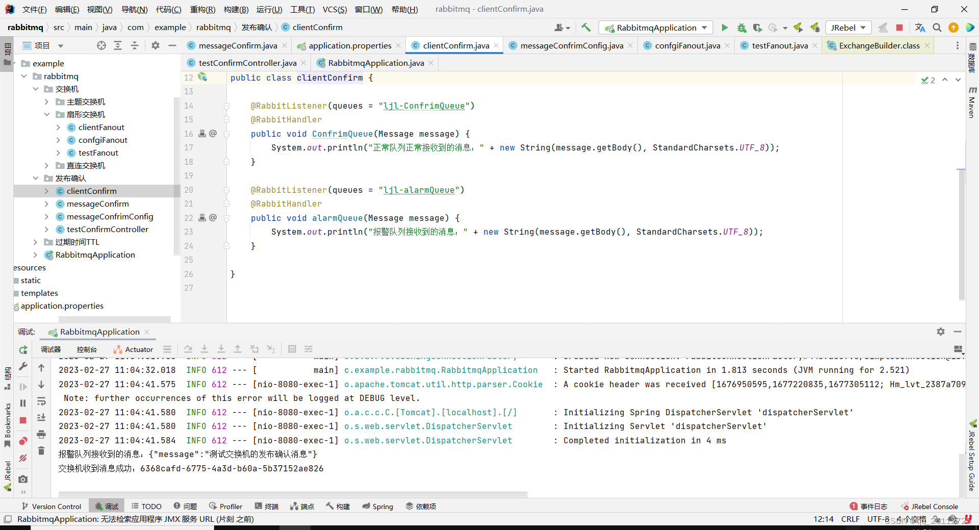Switch to the testConfirmController.java tab

coord(247,63)
